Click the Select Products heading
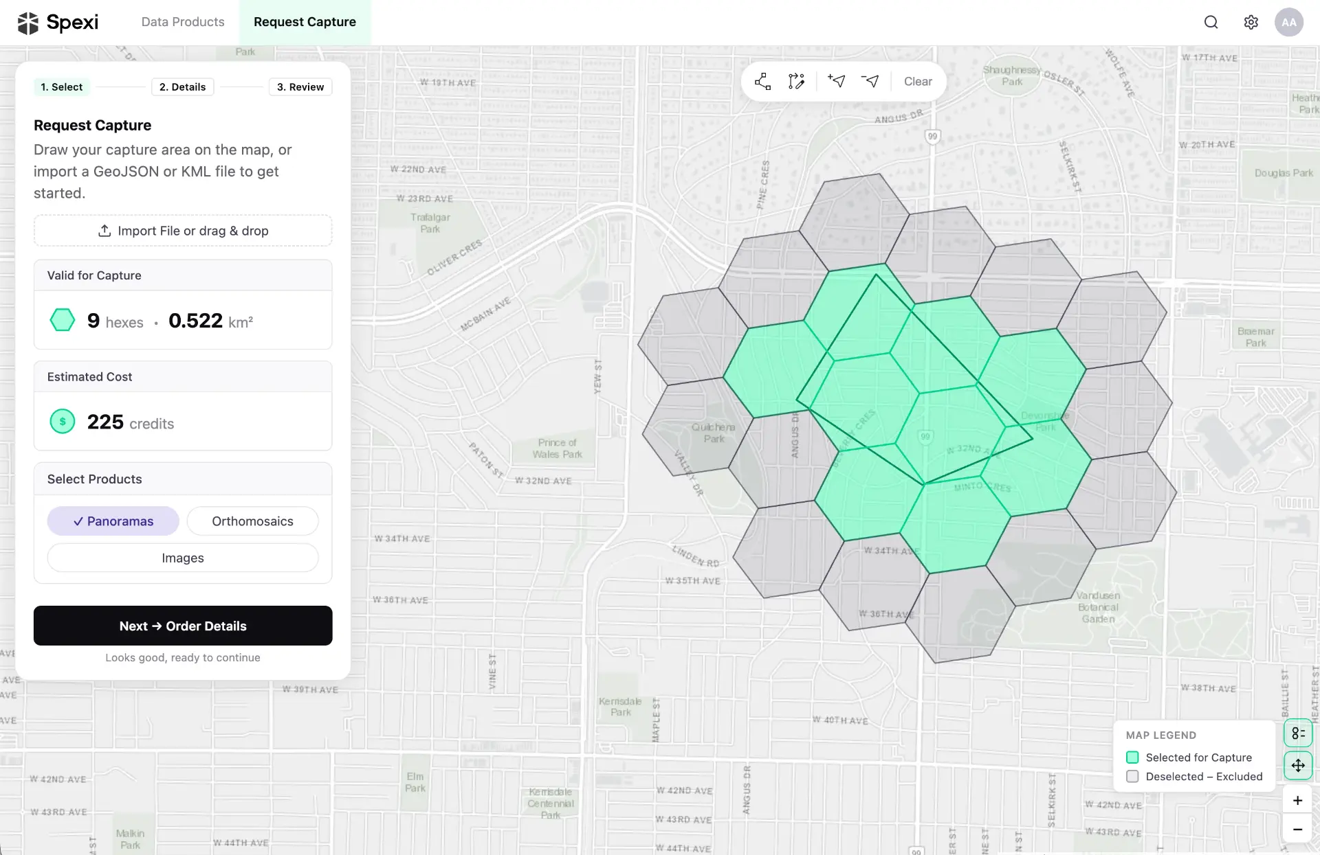1320x855 pixels. [94, 479]
